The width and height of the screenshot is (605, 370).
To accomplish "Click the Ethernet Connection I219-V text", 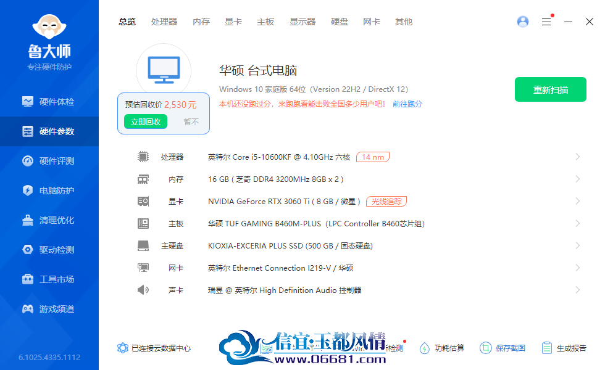I will pos(282,268).
